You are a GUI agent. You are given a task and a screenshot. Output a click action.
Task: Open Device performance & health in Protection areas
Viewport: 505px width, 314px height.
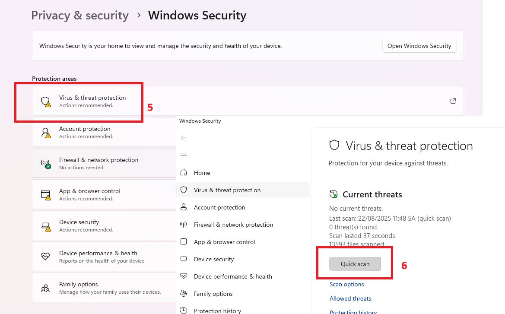tap(104, 257)
